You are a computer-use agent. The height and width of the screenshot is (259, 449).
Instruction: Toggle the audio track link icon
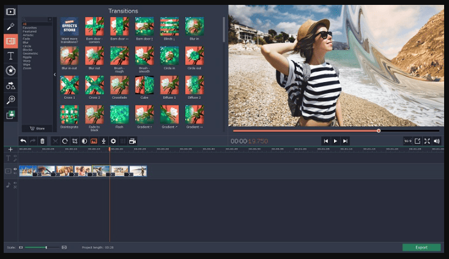click(x=15, y=187)
